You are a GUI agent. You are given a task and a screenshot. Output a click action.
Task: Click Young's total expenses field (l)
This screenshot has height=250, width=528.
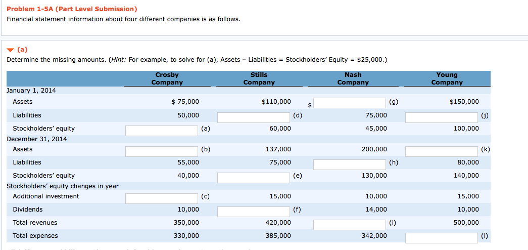pyautogui.click(x=442, y=238)
